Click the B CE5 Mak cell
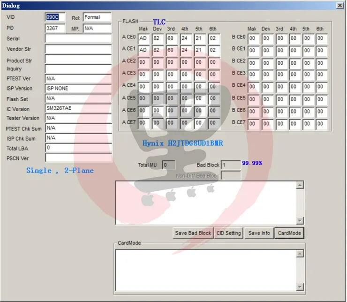Screen dimensions: 347x302 [253, 100]
